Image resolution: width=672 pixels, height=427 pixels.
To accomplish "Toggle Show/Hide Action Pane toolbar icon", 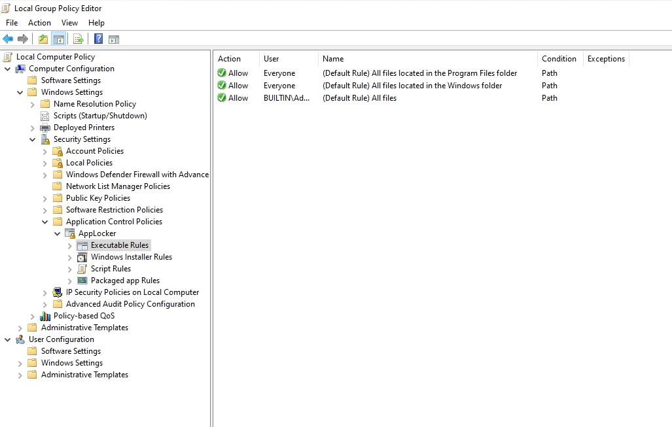I will click(x=114, y=39).
